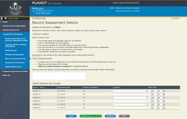
Task: Click the Home menu bullet icon
Action: click(1, 22)
